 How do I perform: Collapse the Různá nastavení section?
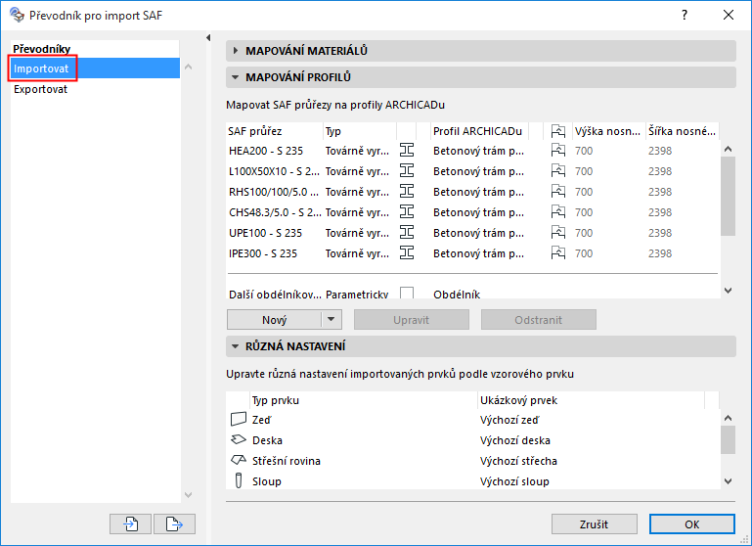tap(236, 346)
